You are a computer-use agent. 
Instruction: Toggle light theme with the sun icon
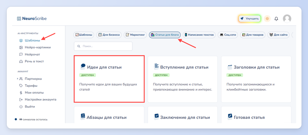pyautogui.click(x=267, y=18)
